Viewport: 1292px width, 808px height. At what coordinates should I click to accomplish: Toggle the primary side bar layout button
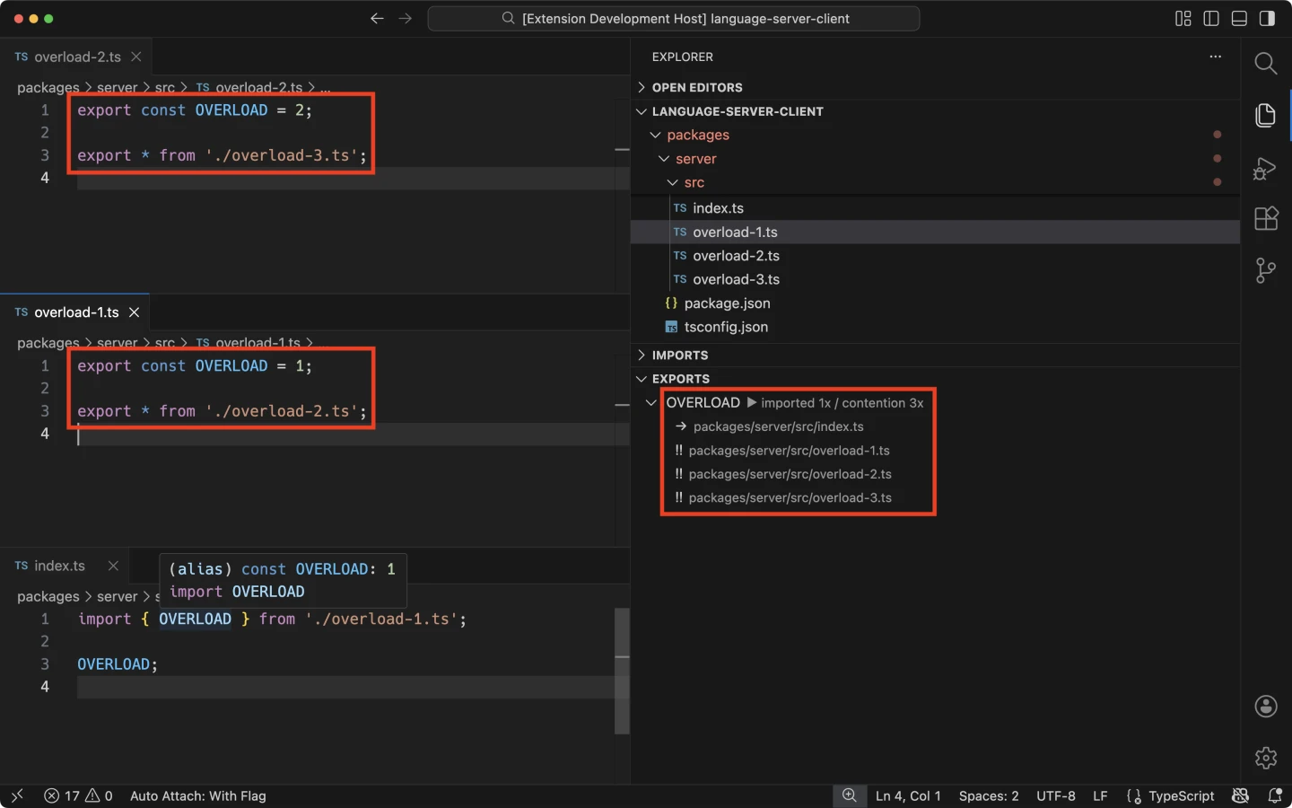coord(1211,19)
